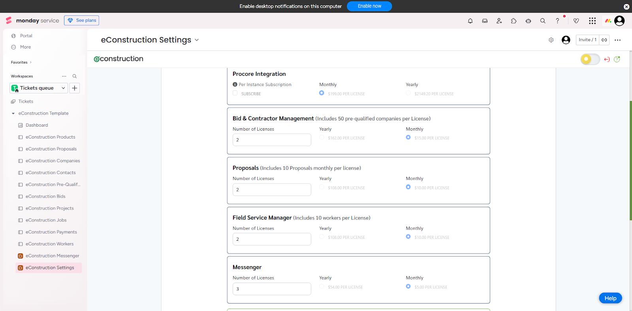Image resolution: width=632 pixels, height=311 pixels.
Task: Click the search magnifier in top bar
Action: pos(543,21)
